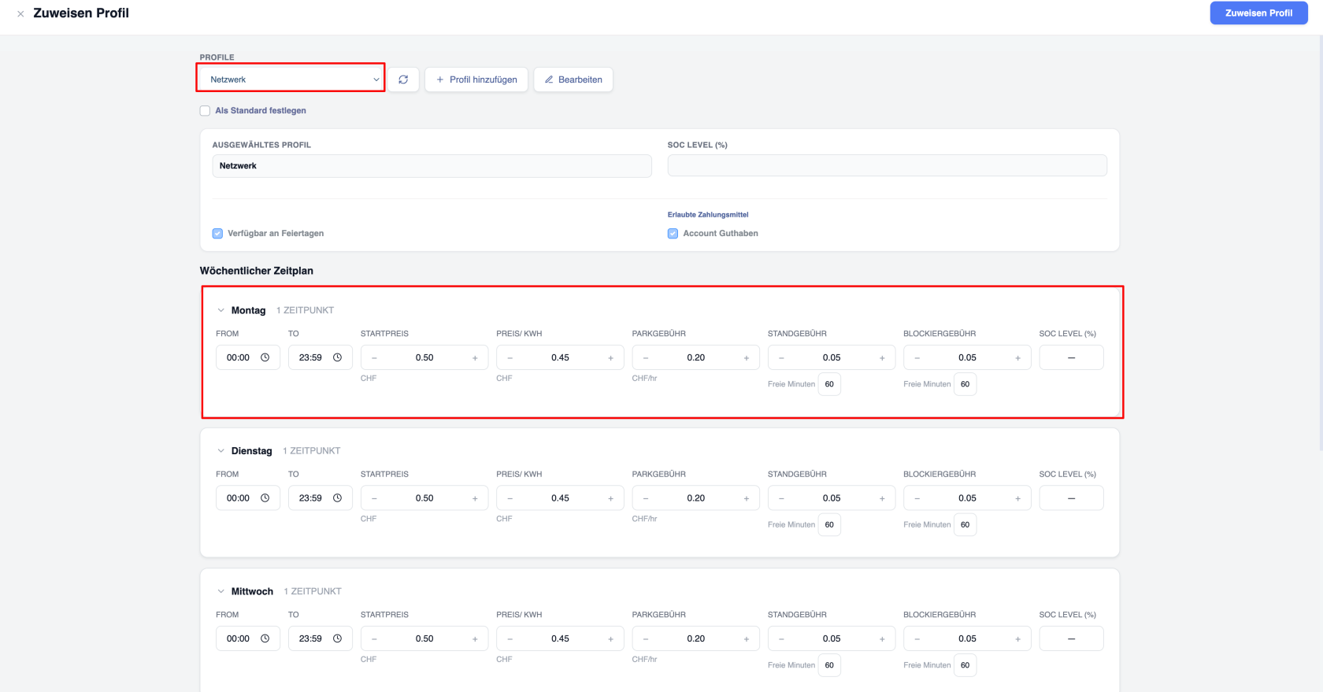Viewport: 1323px width, 692px height.
Task: Click the refresh profiles icon button
Action: [x=403, y=80]
